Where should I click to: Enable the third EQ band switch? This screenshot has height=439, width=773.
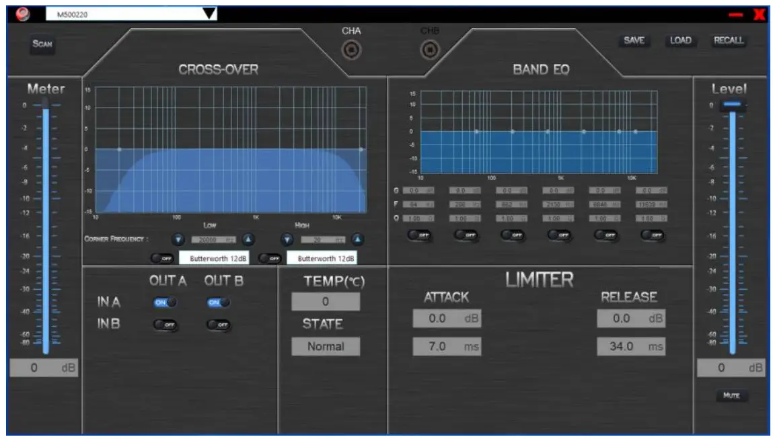[512, 235]
